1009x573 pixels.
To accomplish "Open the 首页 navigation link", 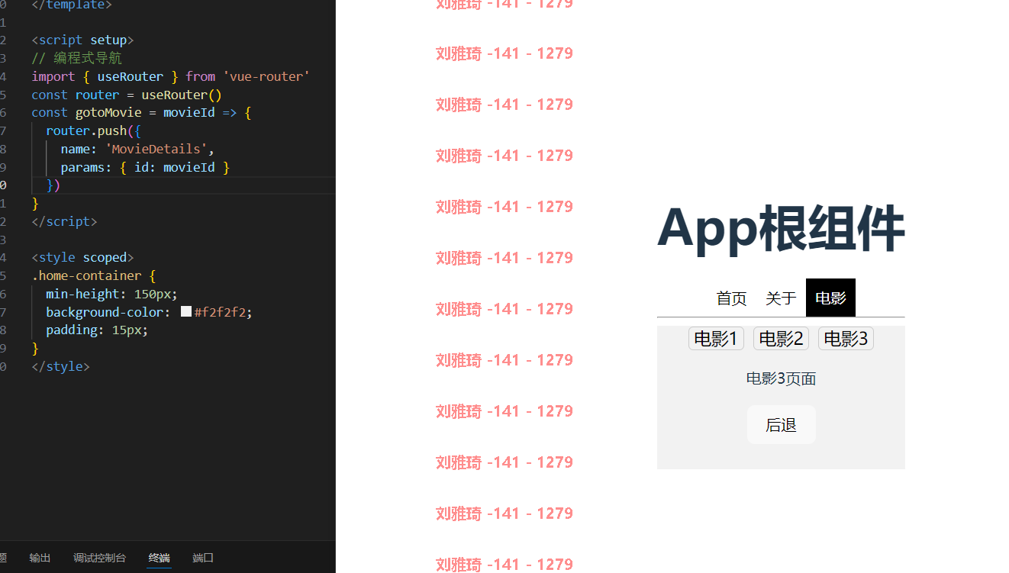I will click(731, 298).
